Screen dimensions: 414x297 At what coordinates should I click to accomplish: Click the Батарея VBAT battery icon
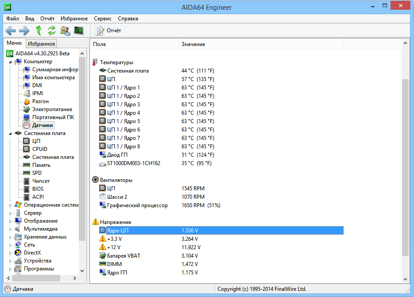tap(102, 255)
